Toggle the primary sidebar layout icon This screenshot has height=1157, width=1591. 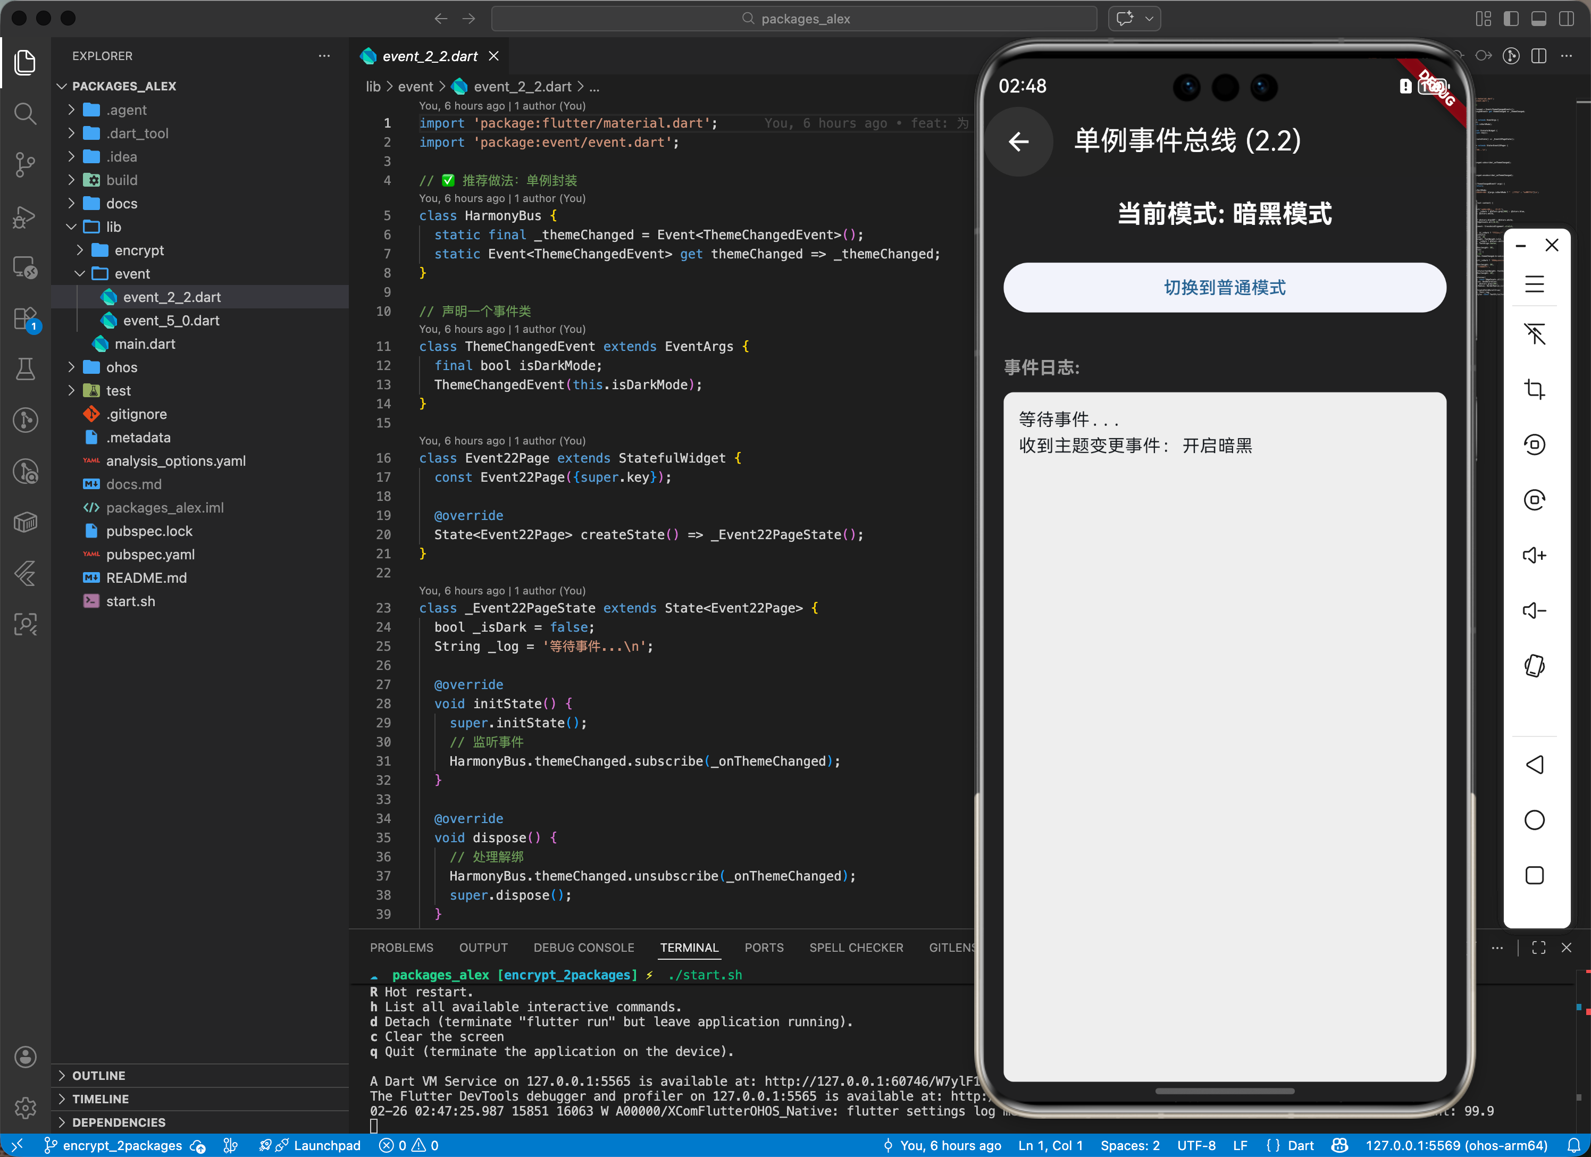tap(1511, 19)
